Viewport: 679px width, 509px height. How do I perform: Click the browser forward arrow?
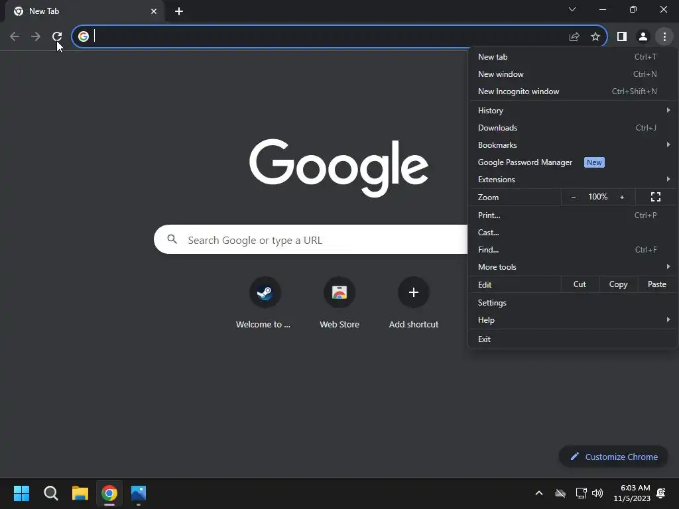click(36, 36)
